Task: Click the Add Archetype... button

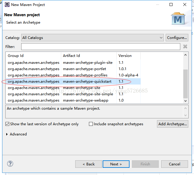Action: 173,124
